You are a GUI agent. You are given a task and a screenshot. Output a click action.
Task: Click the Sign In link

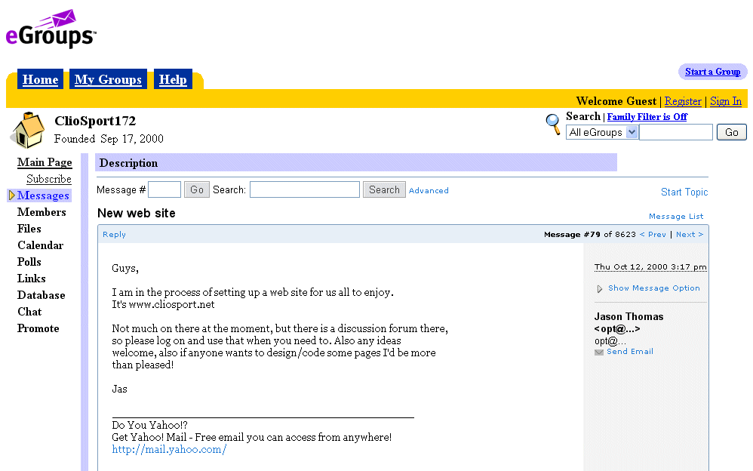(726, 101)
